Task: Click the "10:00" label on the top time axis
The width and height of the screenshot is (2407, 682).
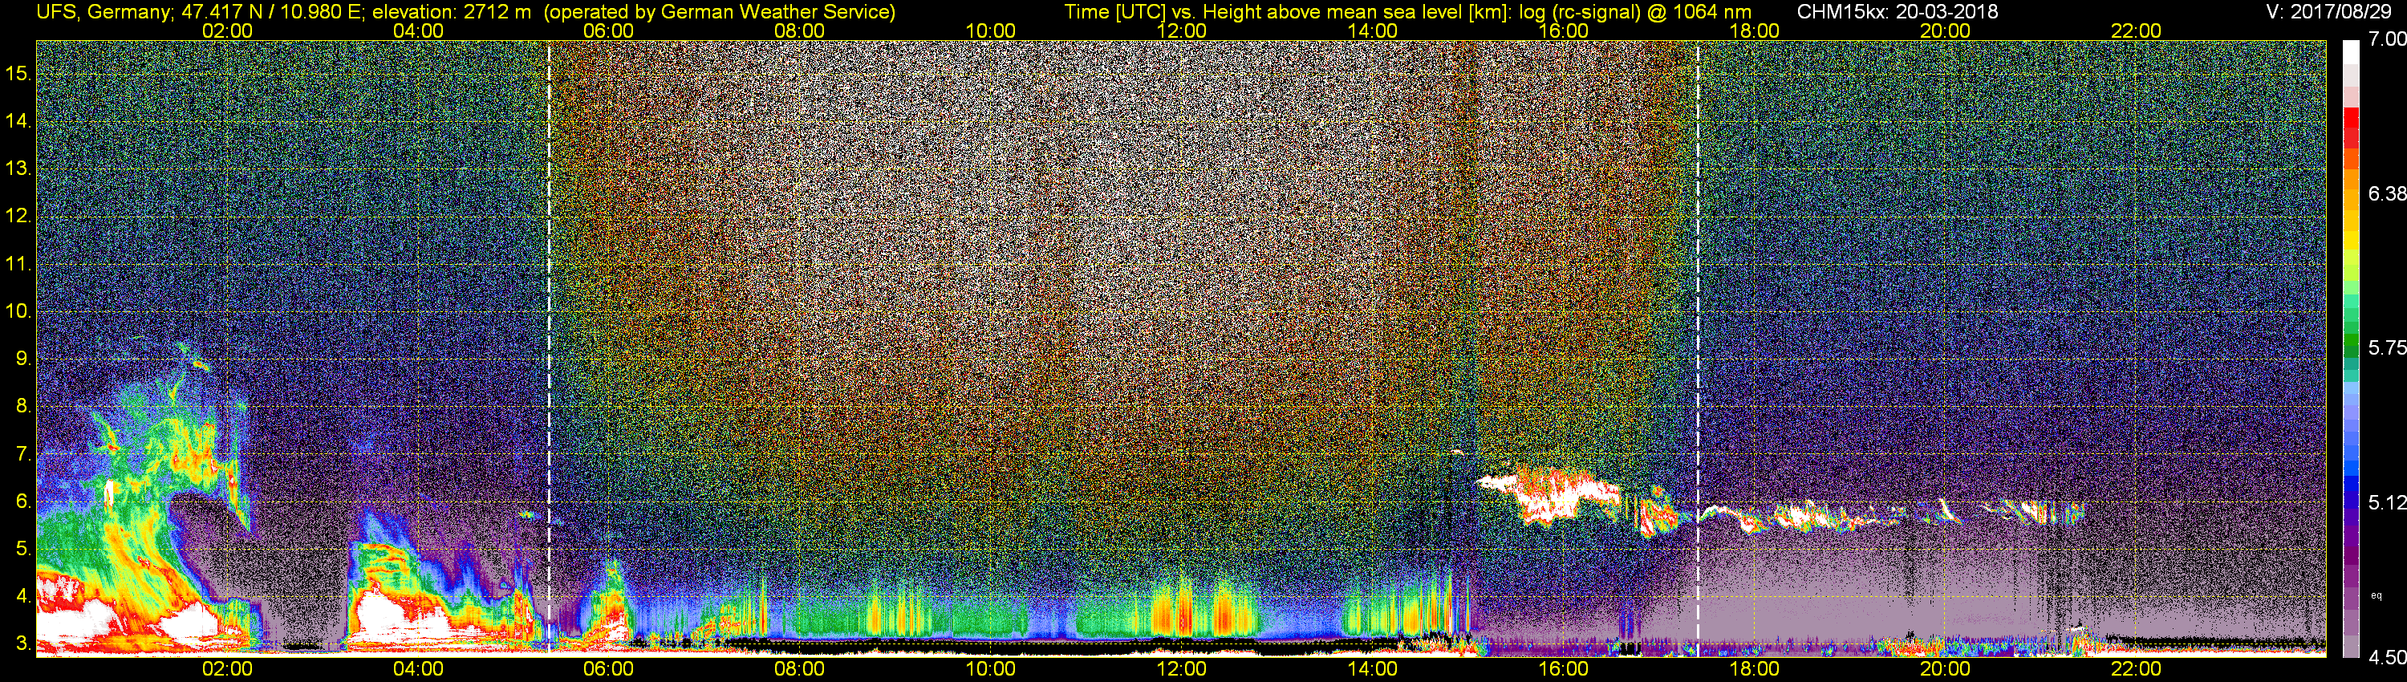Action: pos(990,30)
